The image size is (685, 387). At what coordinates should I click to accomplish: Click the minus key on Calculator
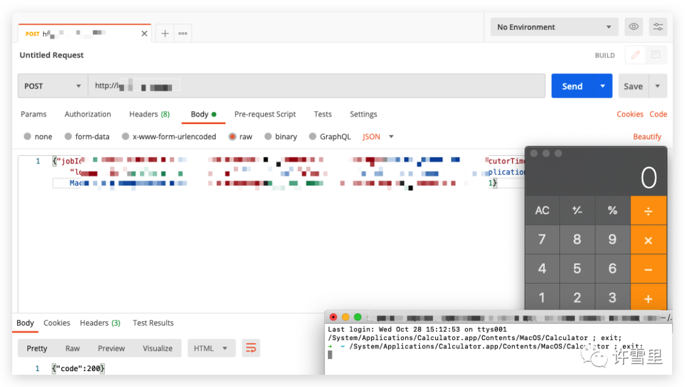coord(648,269)
